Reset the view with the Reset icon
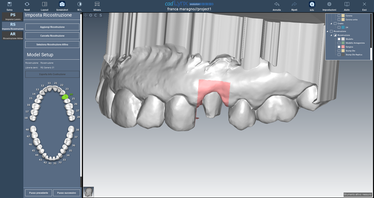Image resolution: width=374 pixels, height=198 pixels. click(x=27, y=4)
